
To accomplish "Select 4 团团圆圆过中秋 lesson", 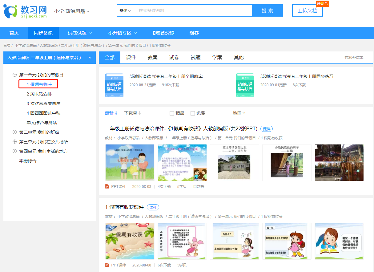I will (x=43, y=113).
